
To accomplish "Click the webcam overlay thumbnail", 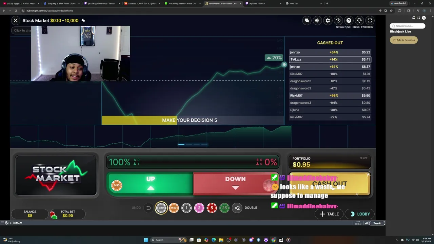I will [x=80, y=54].
